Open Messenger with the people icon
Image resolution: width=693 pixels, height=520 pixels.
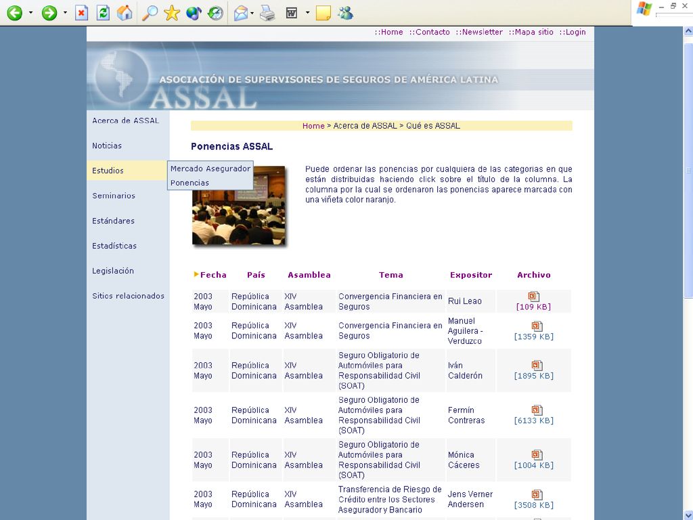point(346,13)
